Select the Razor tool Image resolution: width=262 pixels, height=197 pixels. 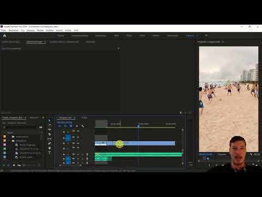50,134
